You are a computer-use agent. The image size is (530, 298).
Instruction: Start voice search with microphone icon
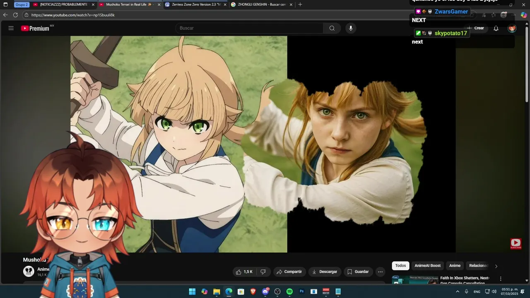click(351, 28)
